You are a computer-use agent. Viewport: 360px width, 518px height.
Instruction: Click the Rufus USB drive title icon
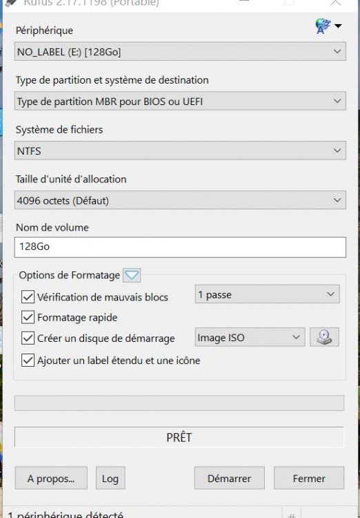pyautogui.click(x=11, y=3)
